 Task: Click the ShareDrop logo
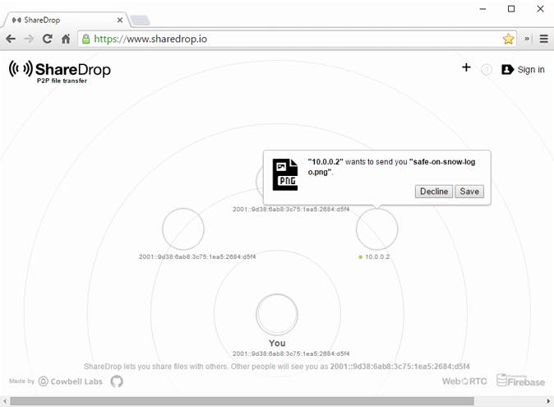60,72
